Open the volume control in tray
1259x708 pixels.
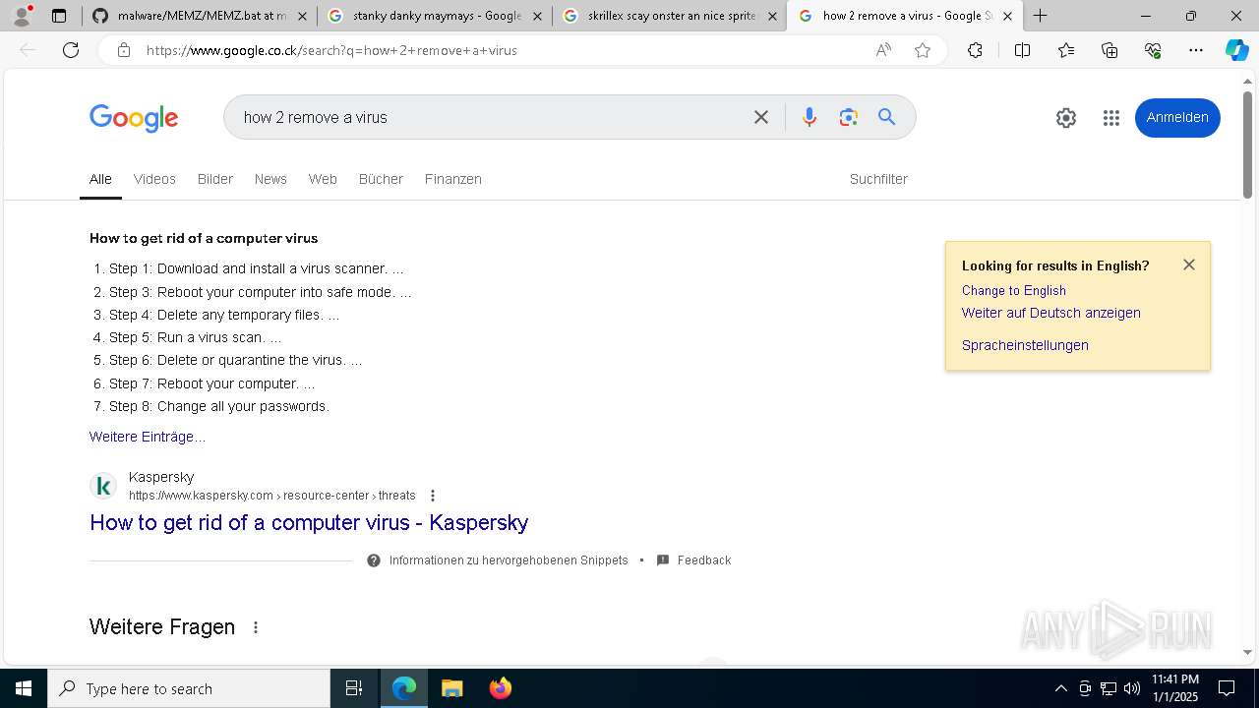[x=1132, y=688]
